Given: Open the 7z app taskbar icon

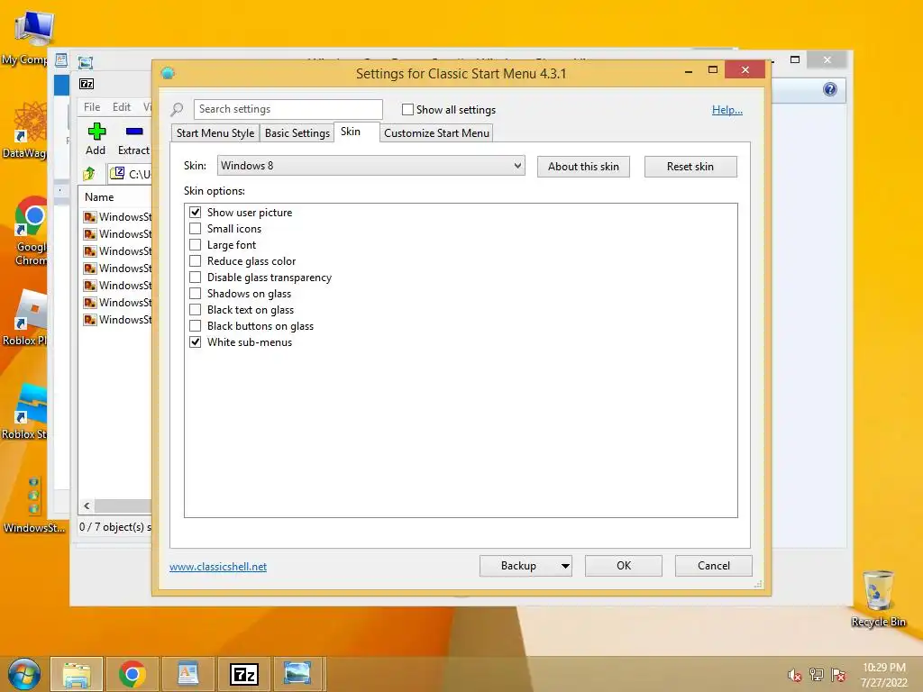Looking at the screenshot, I should point(243,674).
